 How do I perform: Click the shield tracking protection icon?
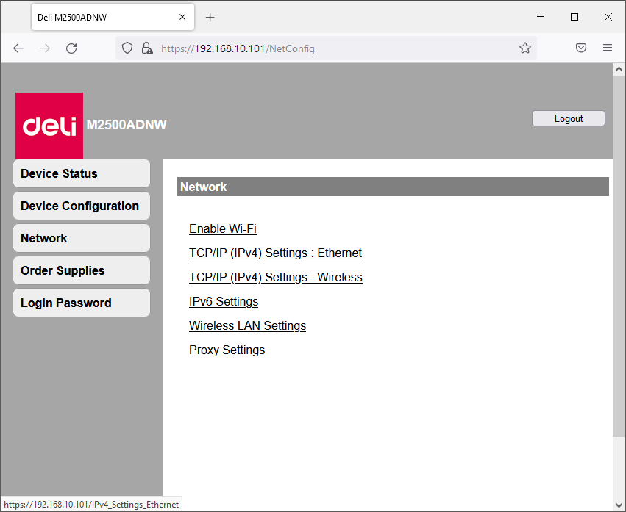click(x=127, y=48)
